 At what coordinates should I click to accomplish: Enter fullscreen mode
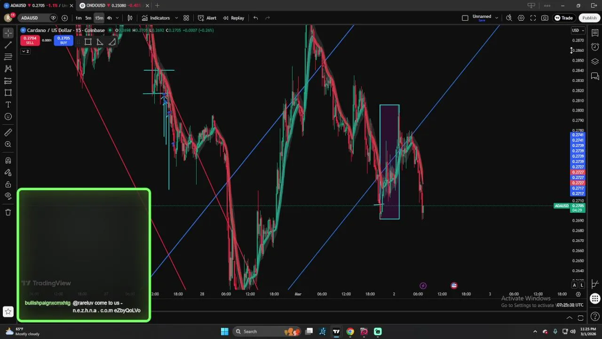pyautogui.click(x=533, y=18)
